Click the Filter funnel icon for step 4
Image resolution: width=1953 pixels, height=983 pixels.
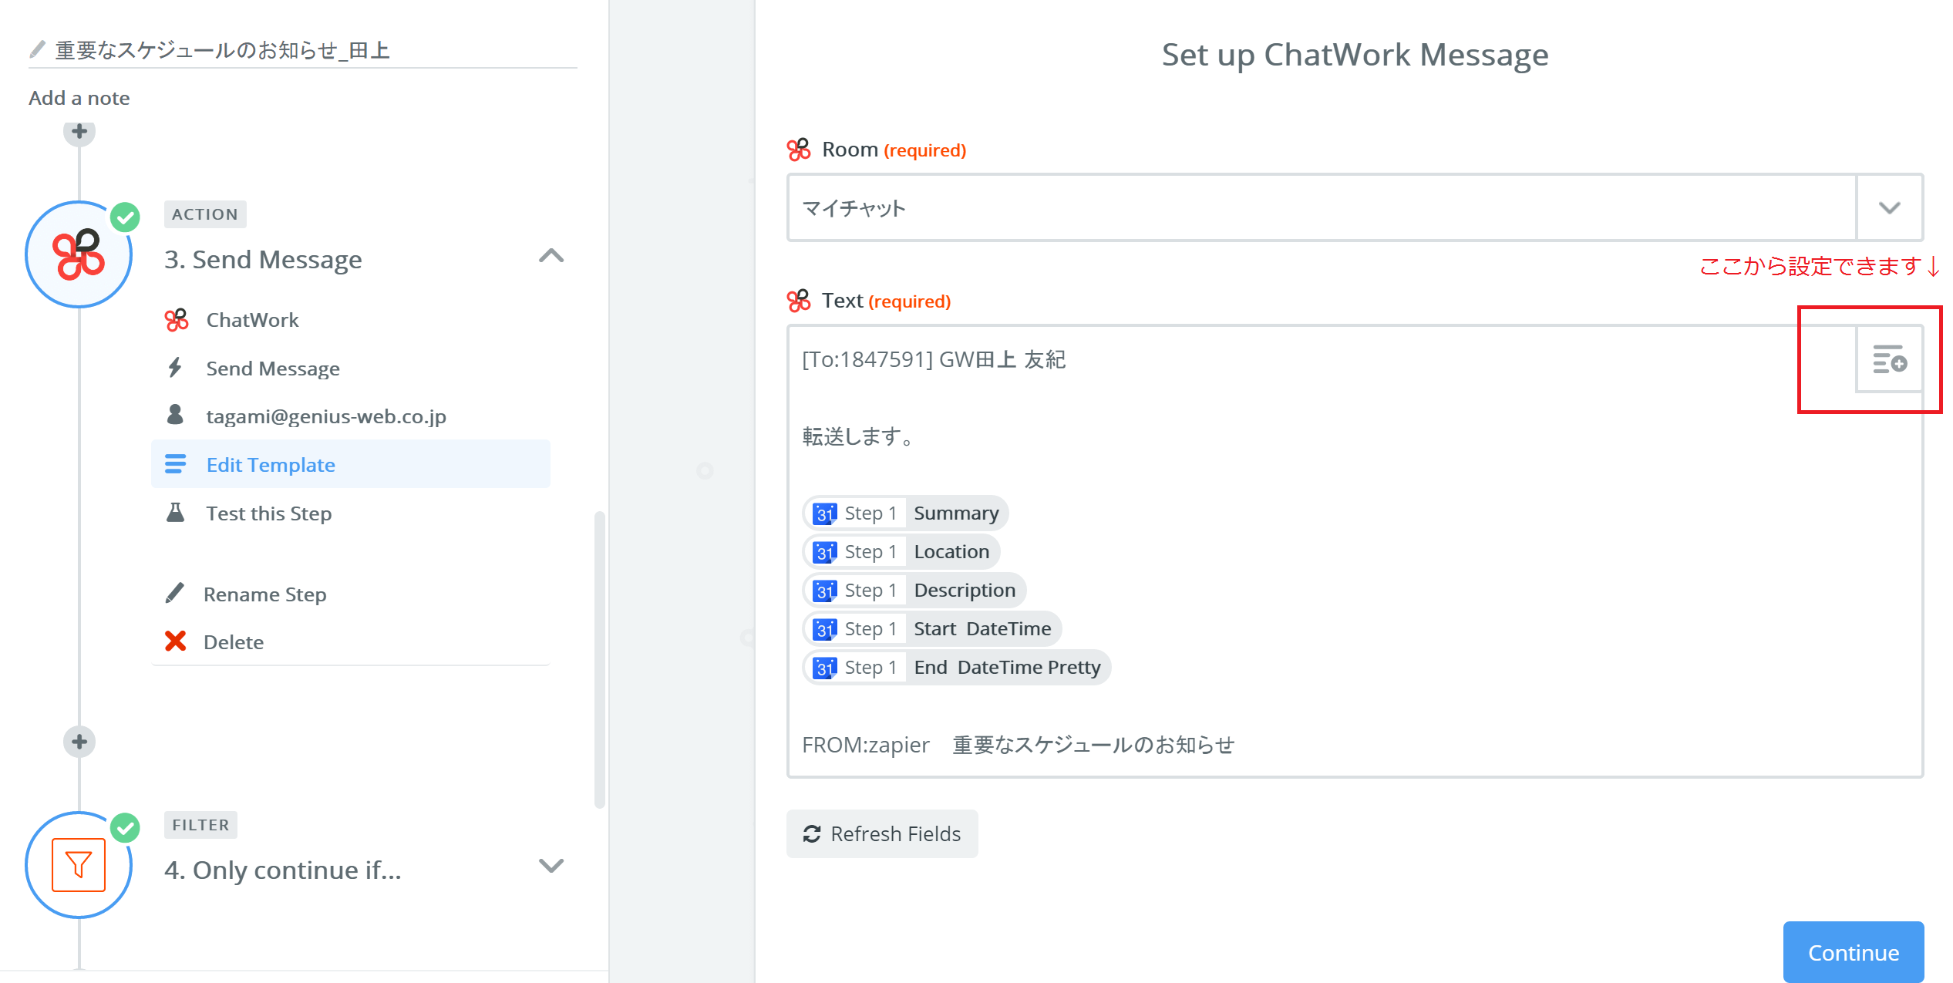[79, 865]
